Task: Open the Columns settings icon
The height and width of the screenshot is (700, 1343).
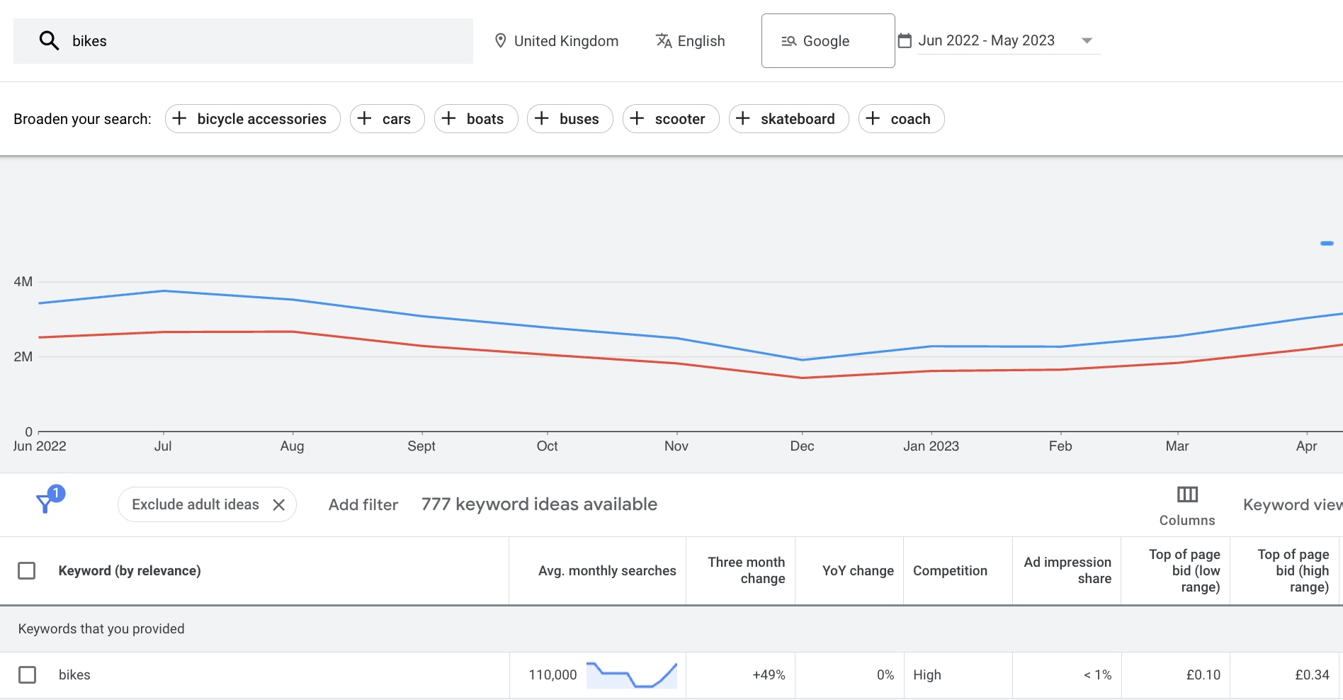Action: click(1186, 494)
